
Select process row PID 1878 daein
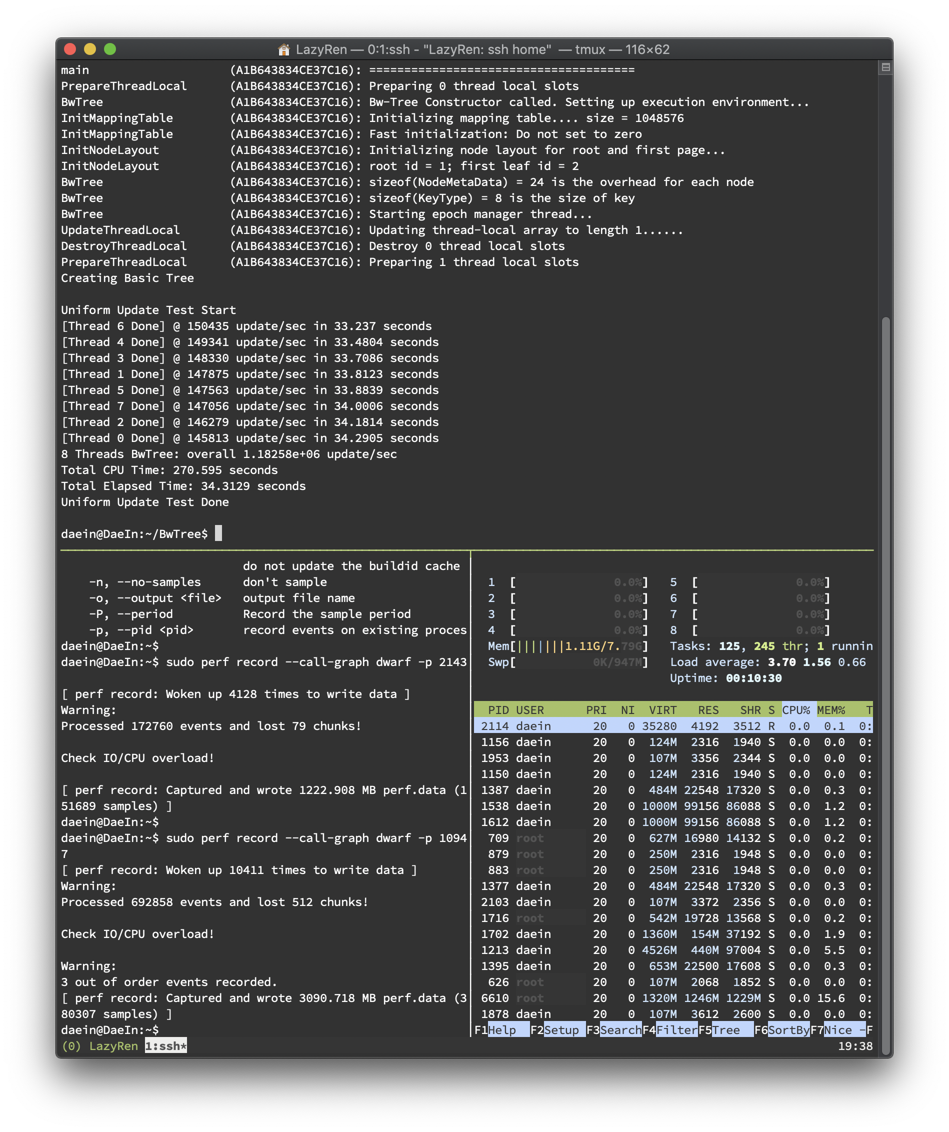(x=673, y=1014)
